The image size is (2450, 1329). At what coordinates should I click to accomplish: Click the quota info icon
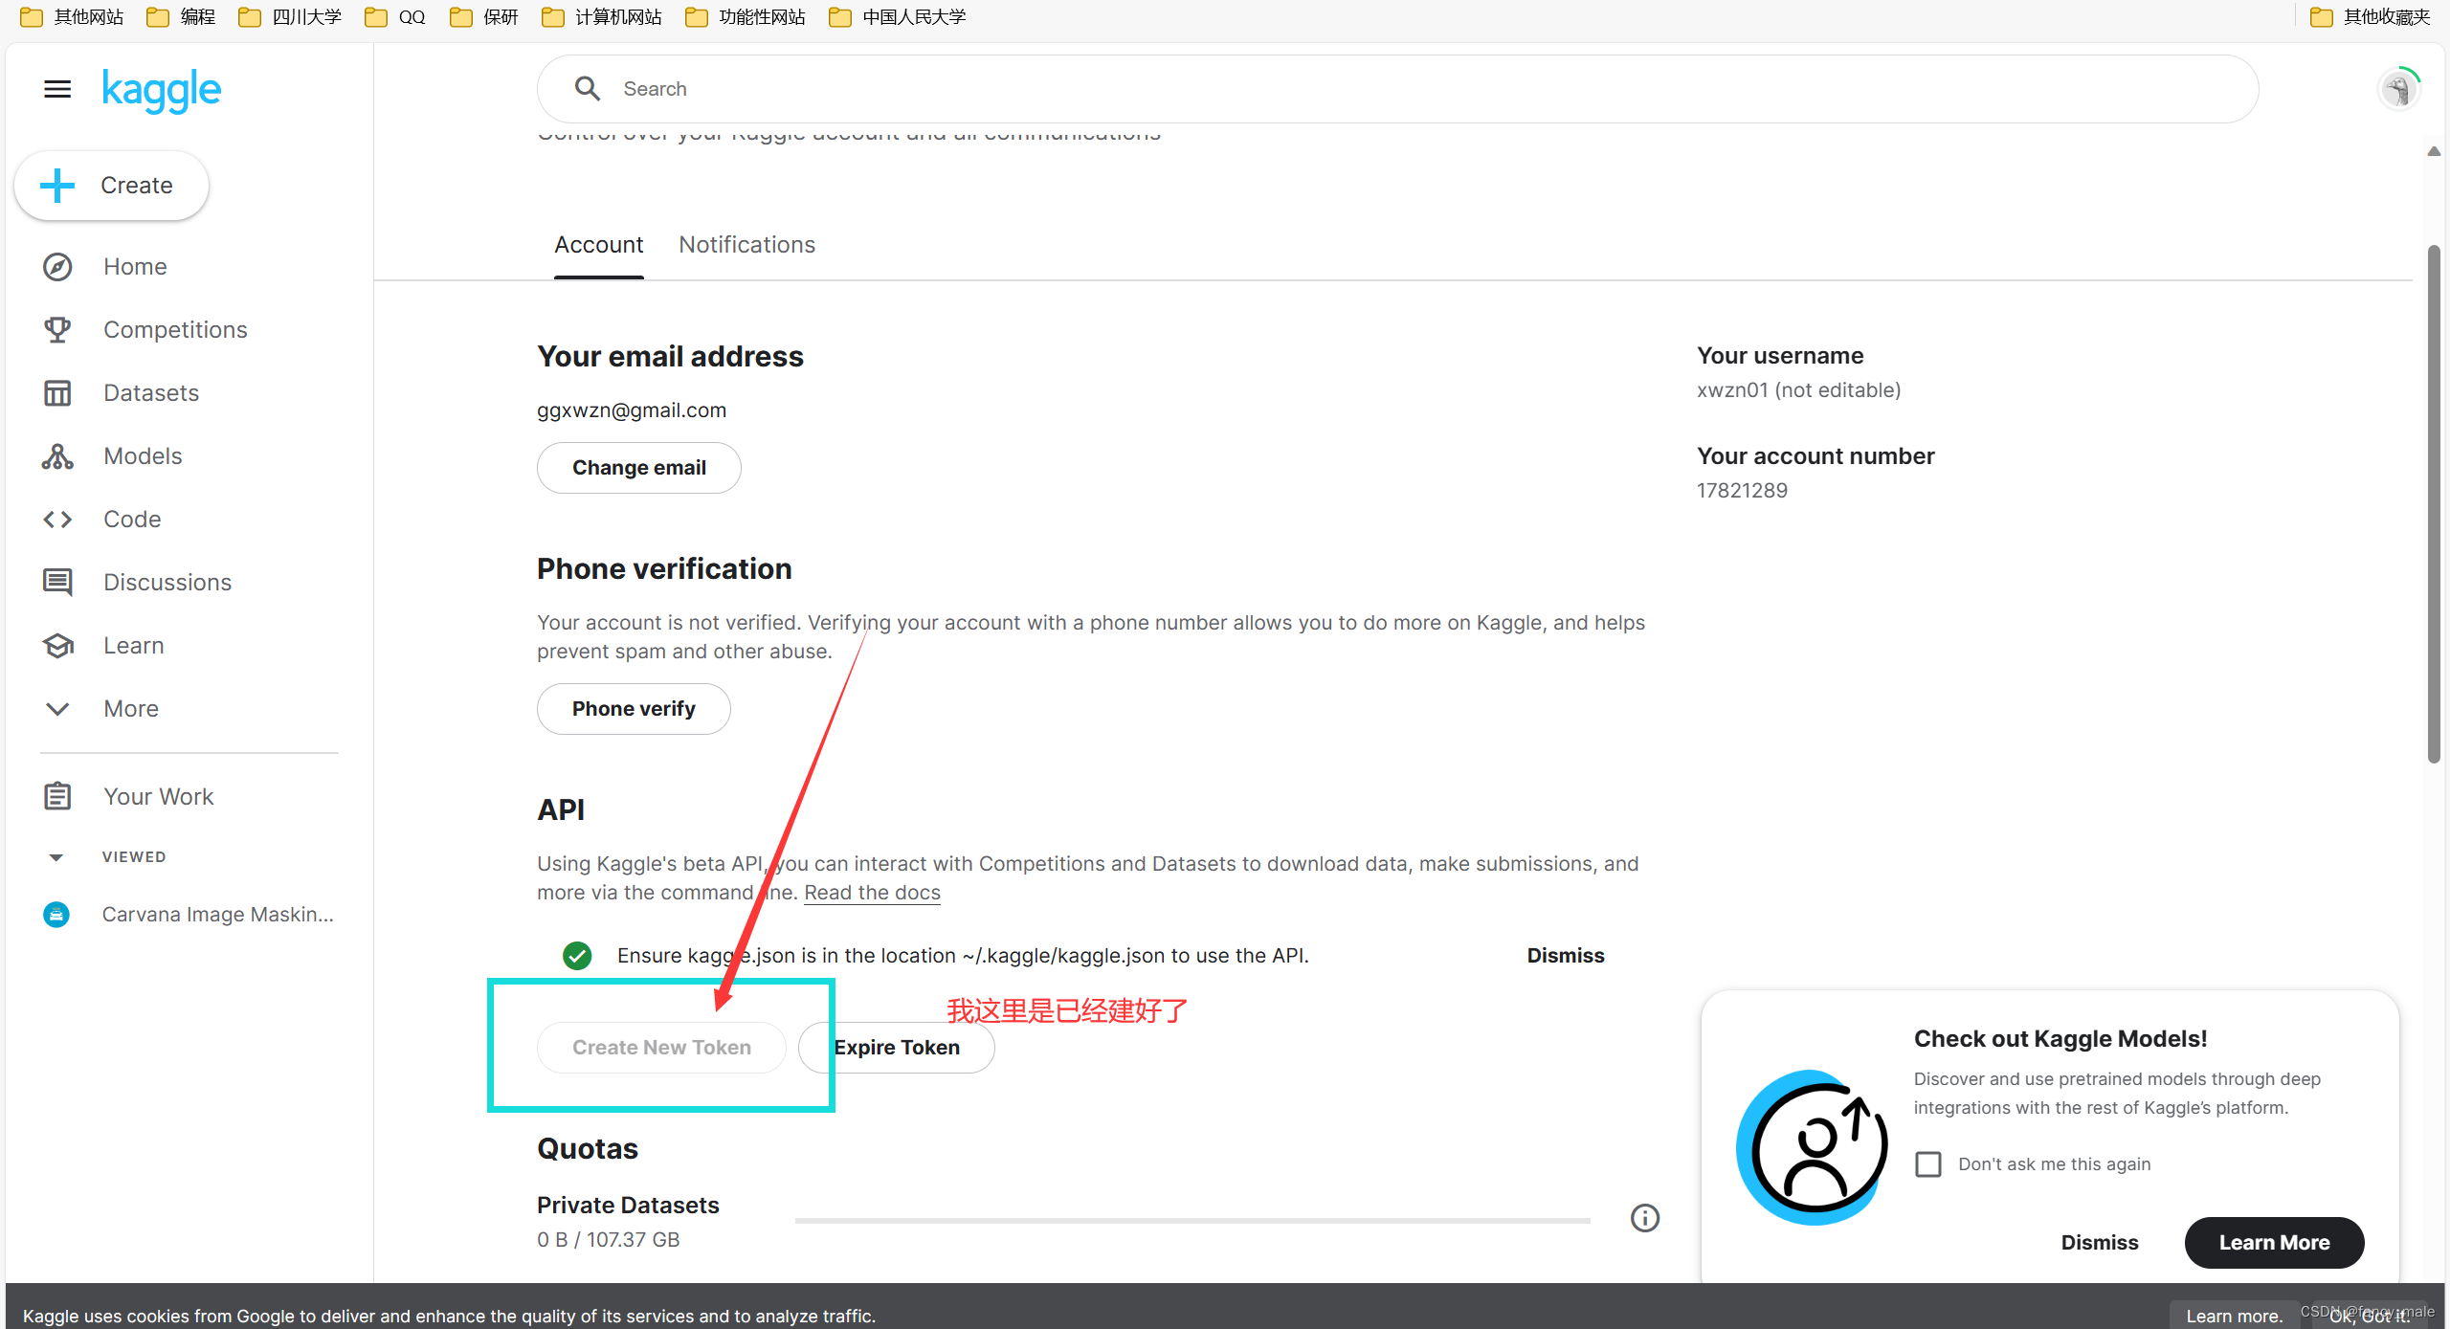coord(1643,1217)
